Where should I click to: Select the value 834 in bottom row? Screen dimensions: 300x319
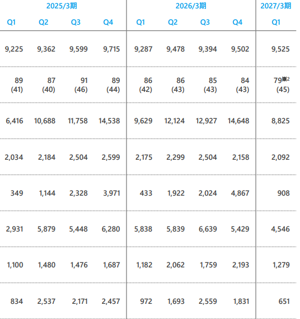click(x=17, y=301)
